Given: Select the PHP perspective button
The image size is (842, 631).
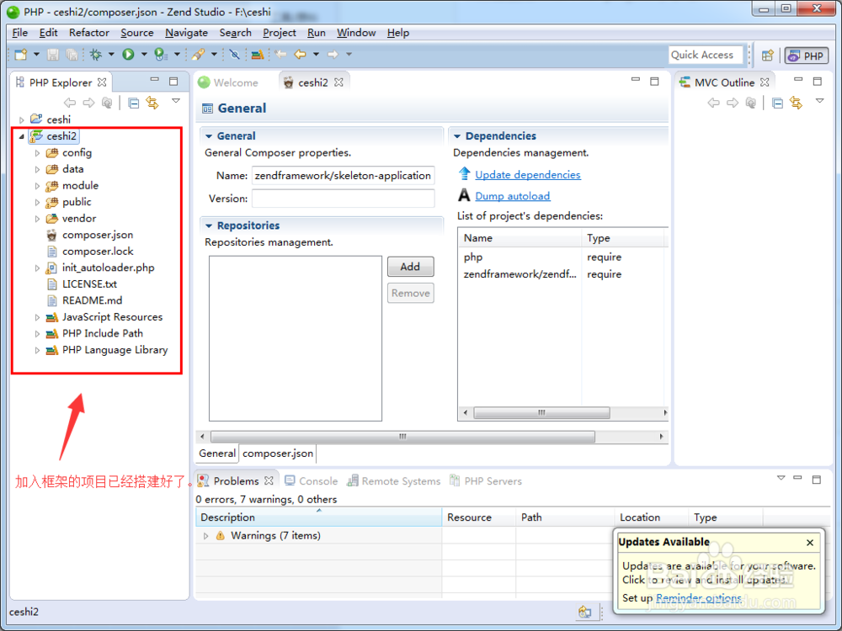Looking at the screenshot, I should (x=807, y=56).
